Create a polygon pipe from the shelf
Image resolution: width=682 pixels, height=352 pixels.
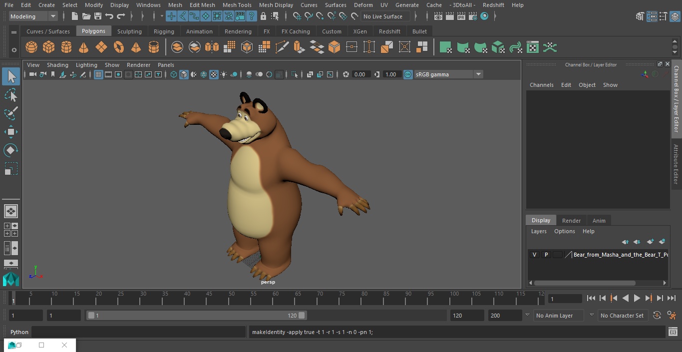(154, 47)
